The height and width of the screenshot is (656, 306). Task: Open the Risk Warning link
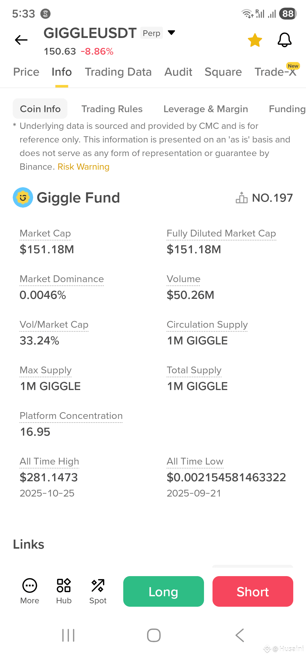pos(84,167)
